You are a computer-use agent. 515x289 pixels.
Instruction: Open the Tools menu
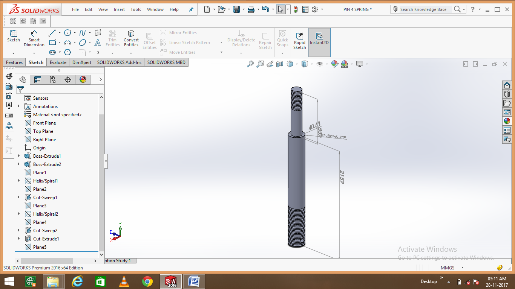click(x=135, y=9)
